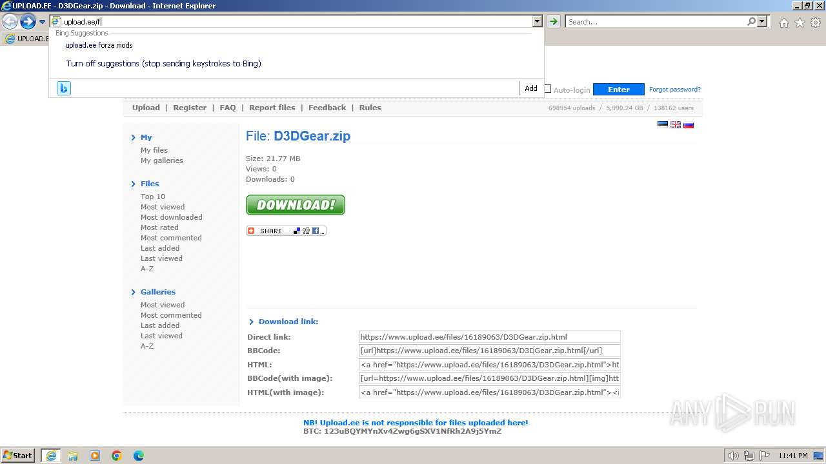Open 'Last added' under Files
Screen dimensions: 826x464
coord(160,248)
